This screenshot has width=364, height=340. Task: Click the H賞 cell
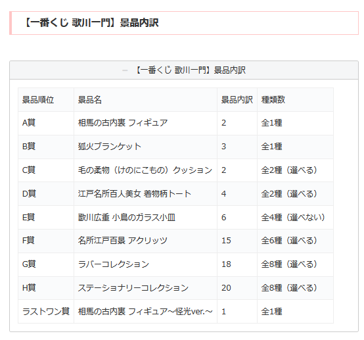coord(46,288)
